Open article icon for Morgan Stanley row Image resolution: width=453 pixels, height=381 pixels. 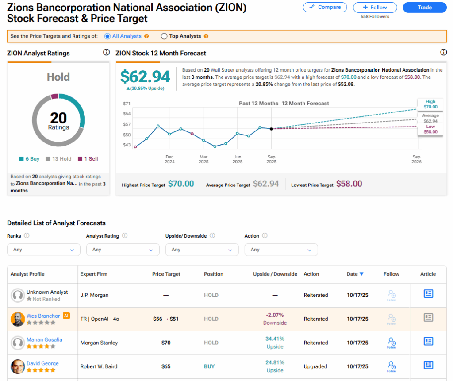pyautogui.click(x=428, y=341)
